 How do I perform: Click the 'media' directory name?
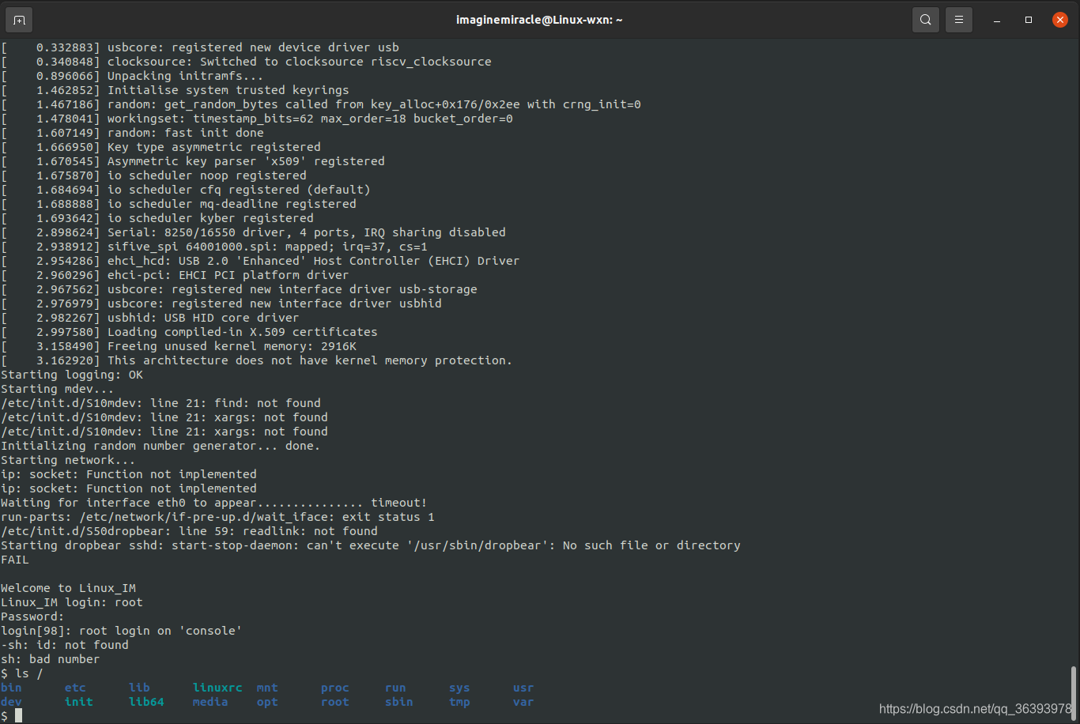(x=210, y=702)
